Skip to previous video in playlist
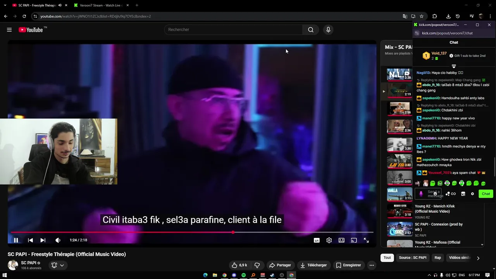 (30, 240)
